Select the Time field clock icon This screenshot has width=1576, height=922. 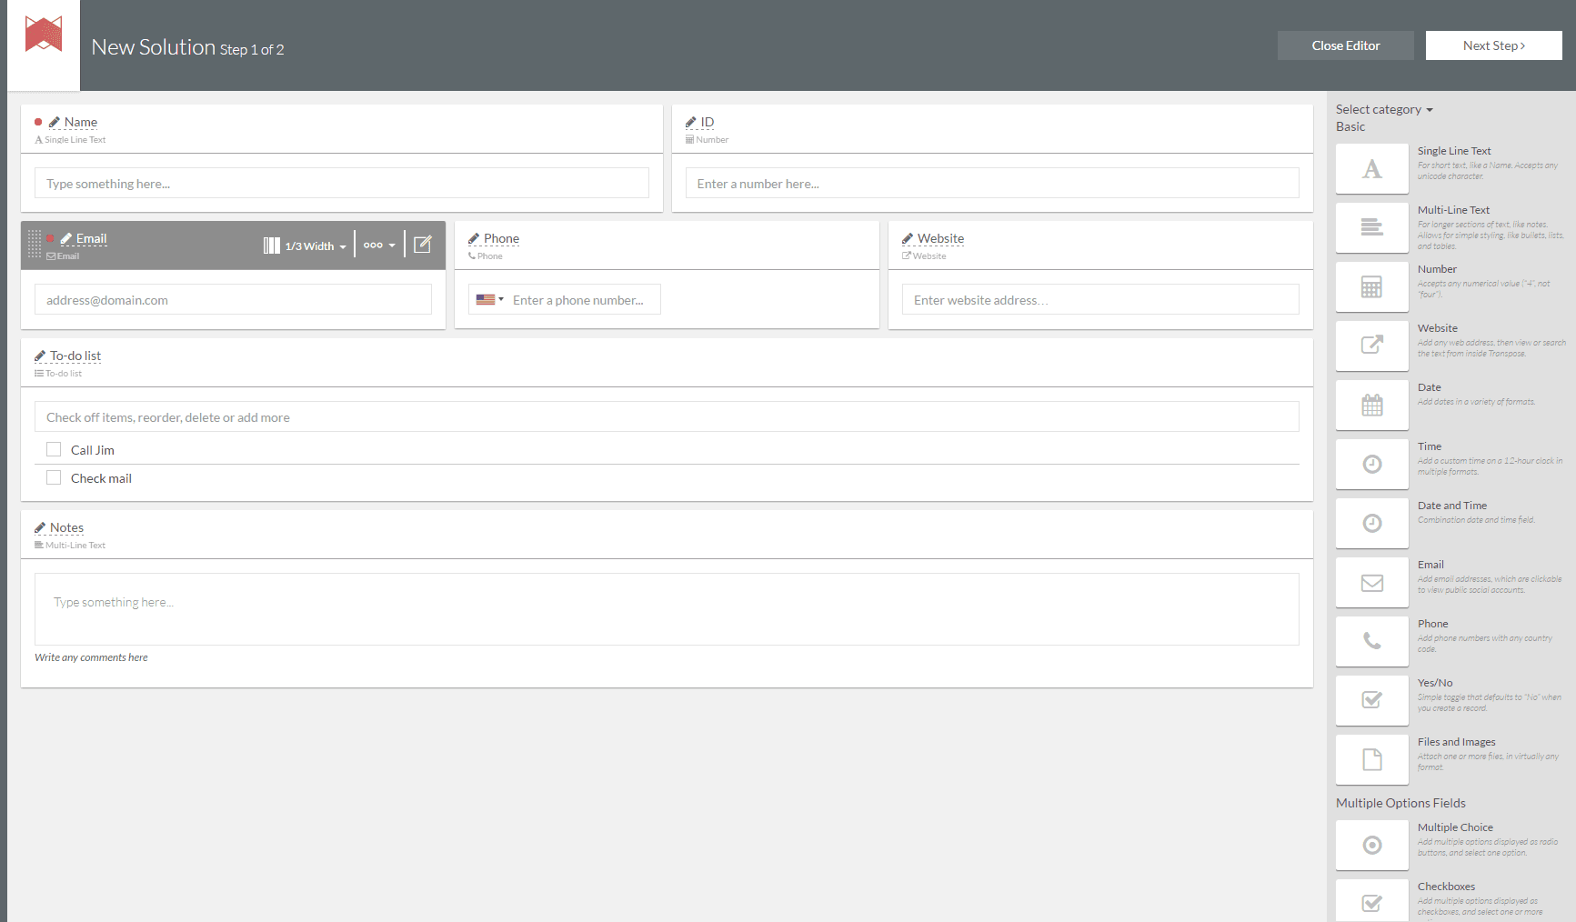pos(1372,464)
